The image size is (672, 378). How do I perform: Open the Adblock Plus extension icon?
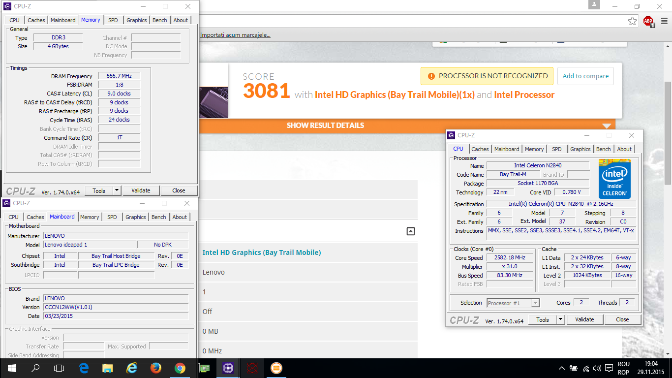(648, 21)
